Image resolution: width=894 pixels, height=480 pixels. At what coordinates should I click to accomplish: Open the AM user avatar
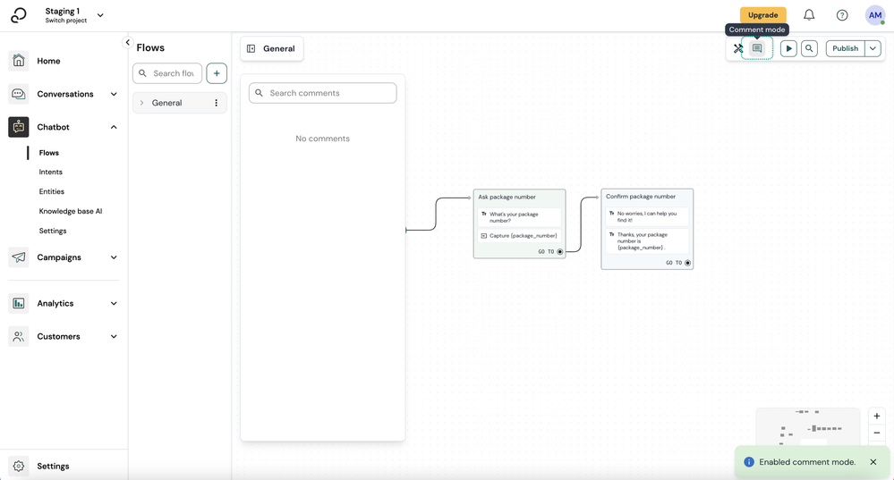tap(875, 15)
